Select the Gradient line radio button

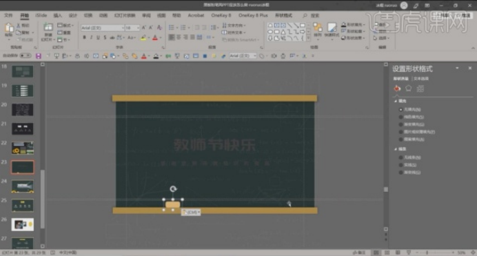coord(400,173)
